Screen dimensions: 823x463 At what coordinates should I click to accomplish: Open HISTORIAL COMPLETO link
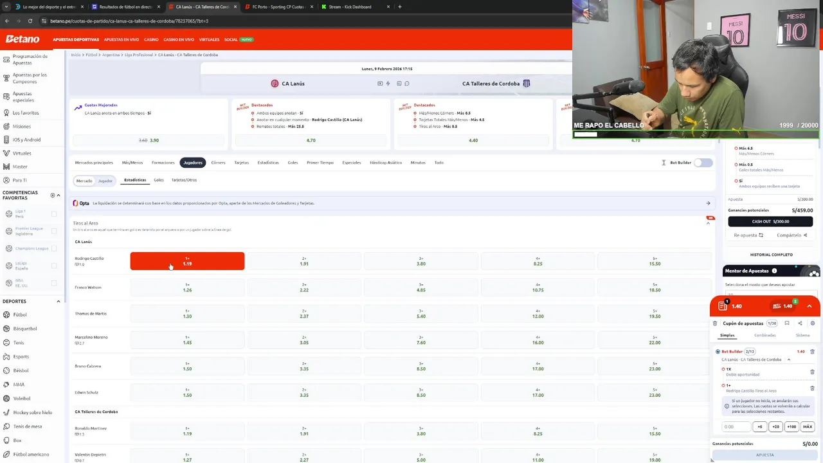[771, 255]
